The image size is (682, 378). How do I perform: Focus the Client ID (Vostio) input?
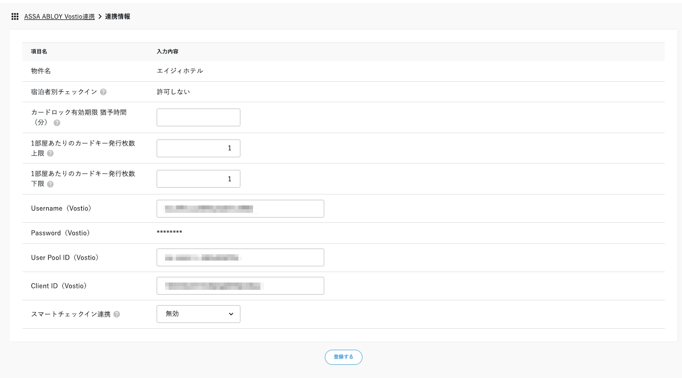click(240, 286)
